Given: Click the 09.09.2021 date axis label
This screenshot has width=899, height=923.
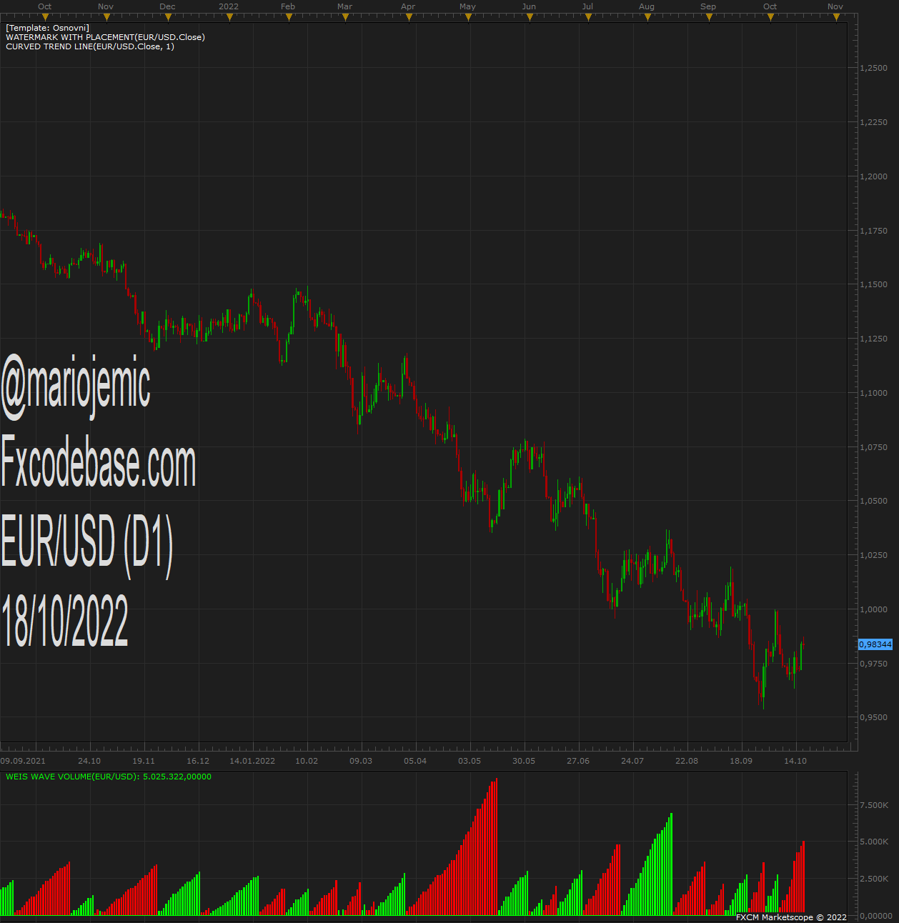Looking at the screenshot, I should [23, 761].
